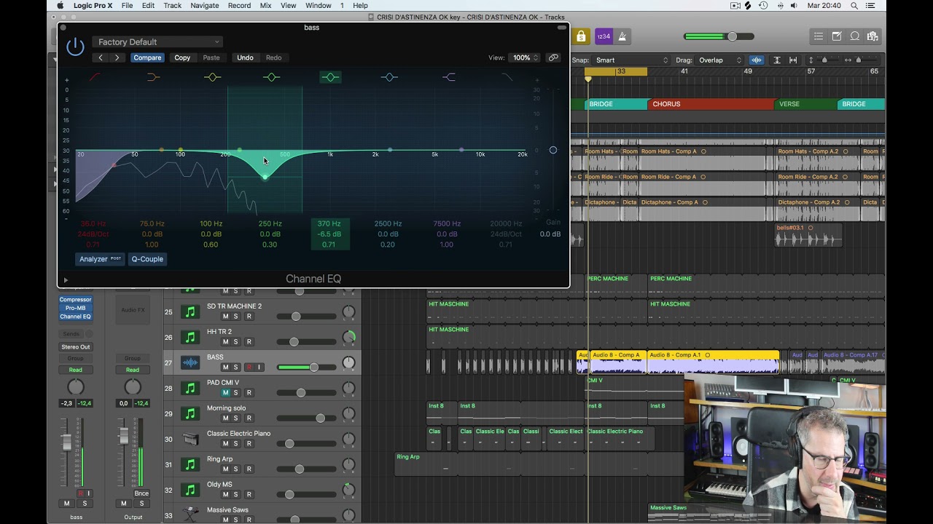Viewport: 933px width, 524px height.
Task: Open the Read automation menu on Output strip
Action: (x=132, y=370)
